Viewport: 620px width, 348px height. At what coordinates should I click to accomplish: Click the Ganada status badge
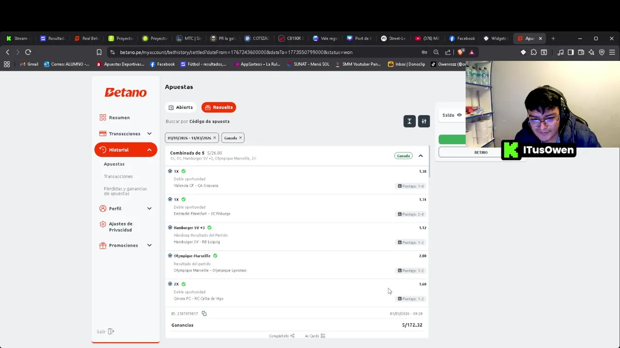pos(403,156)
